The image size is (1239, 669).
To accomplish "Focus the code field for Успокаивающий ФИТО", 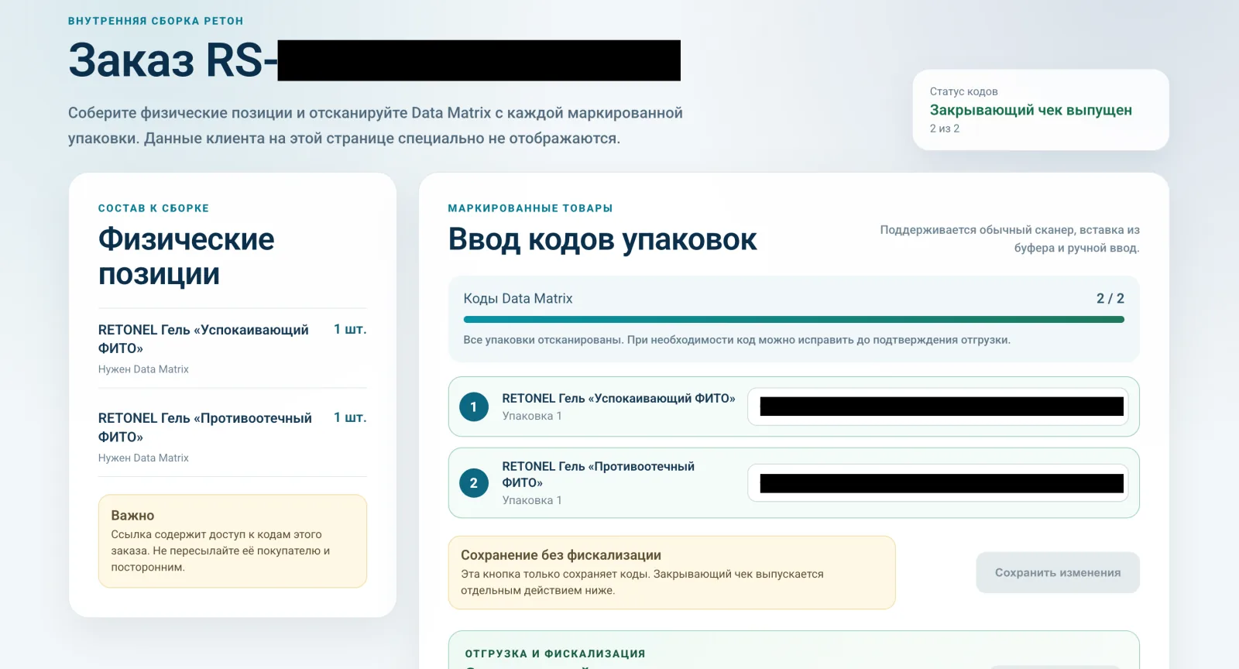I will (x=937, y=407).
